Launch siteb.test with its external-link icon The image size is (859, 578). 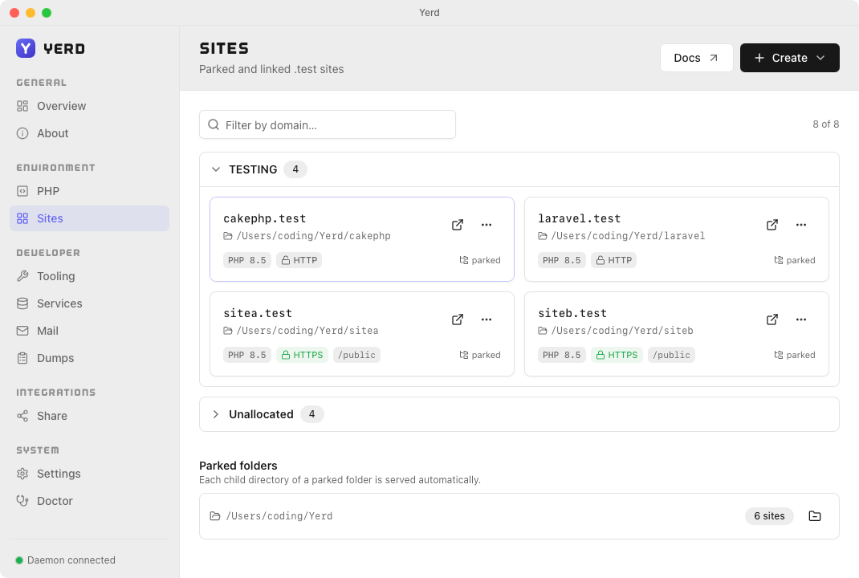click(771, 320)
